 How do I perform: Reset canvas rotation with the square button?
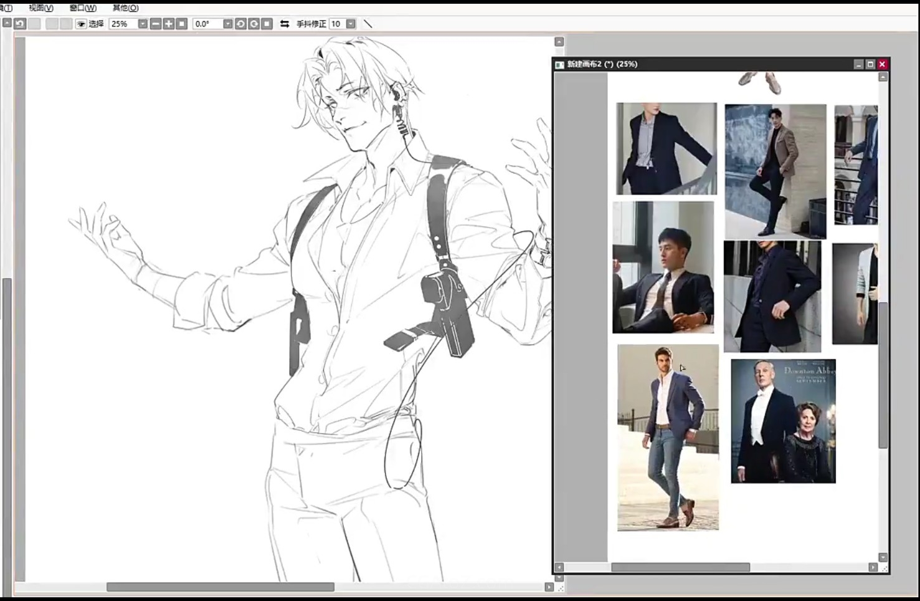pos(267,24)
